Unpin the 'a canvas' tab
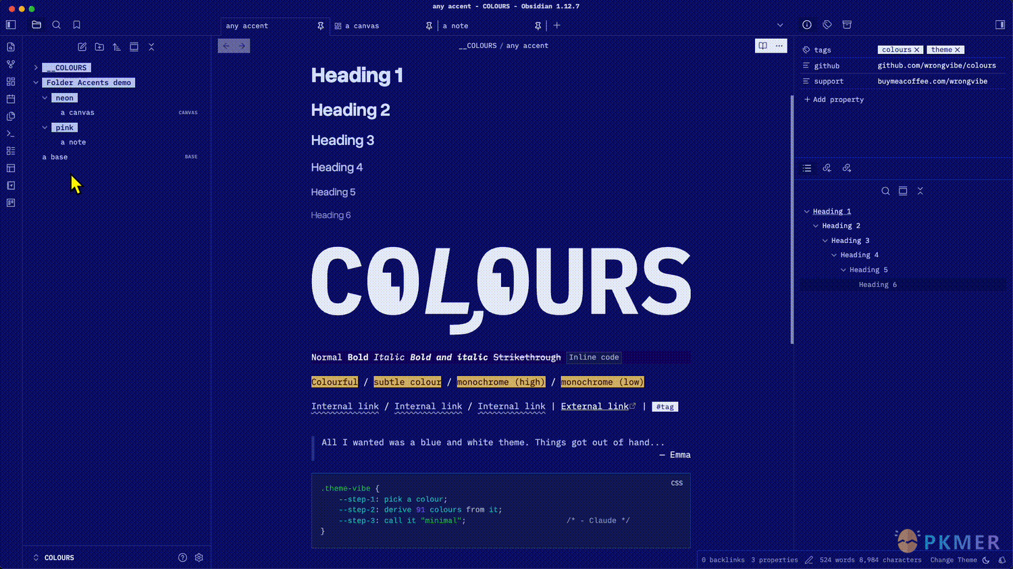 click(x=429, y=26)
